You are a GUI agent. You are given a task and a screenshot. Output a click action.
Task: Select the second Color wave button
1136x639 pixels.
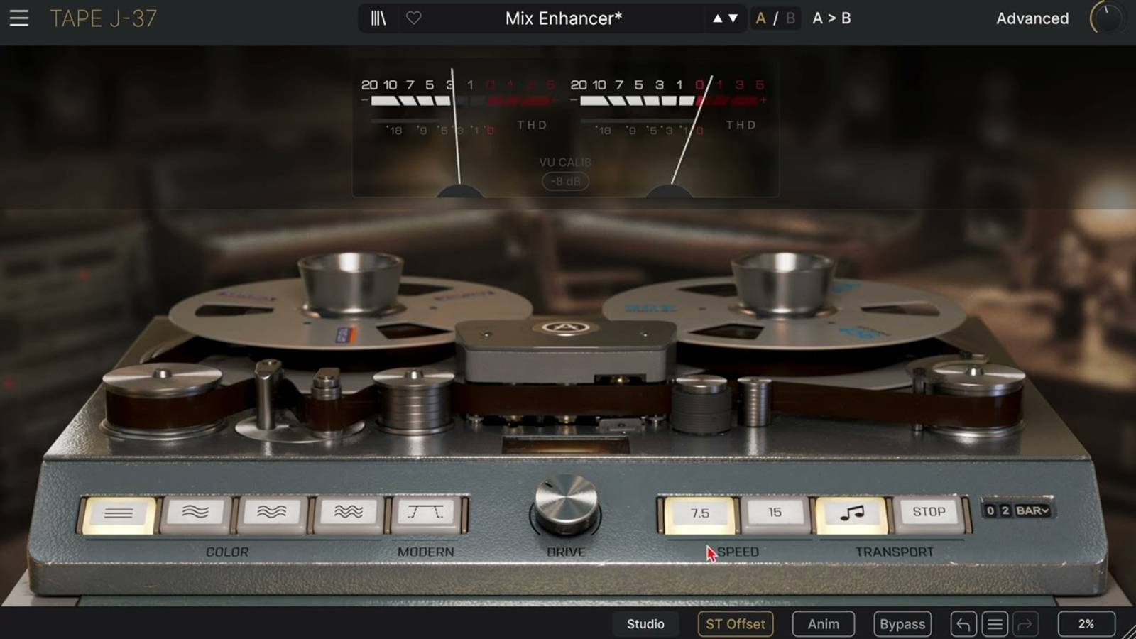(195, 513)
